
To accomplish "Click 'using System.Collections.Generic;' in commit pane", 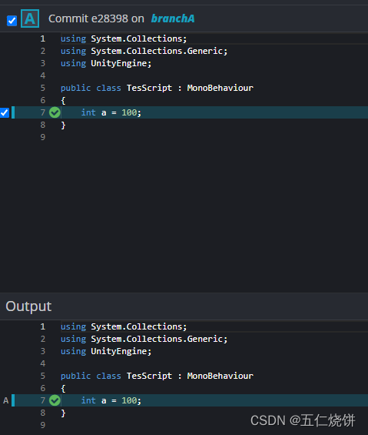I will 144,52.
